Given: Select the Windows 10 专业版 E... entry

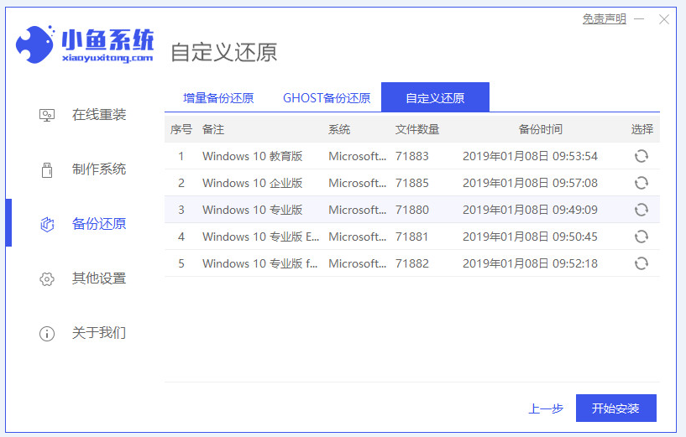Looking at the screenshot, I should pyautogui.click(x=412, y=237).
